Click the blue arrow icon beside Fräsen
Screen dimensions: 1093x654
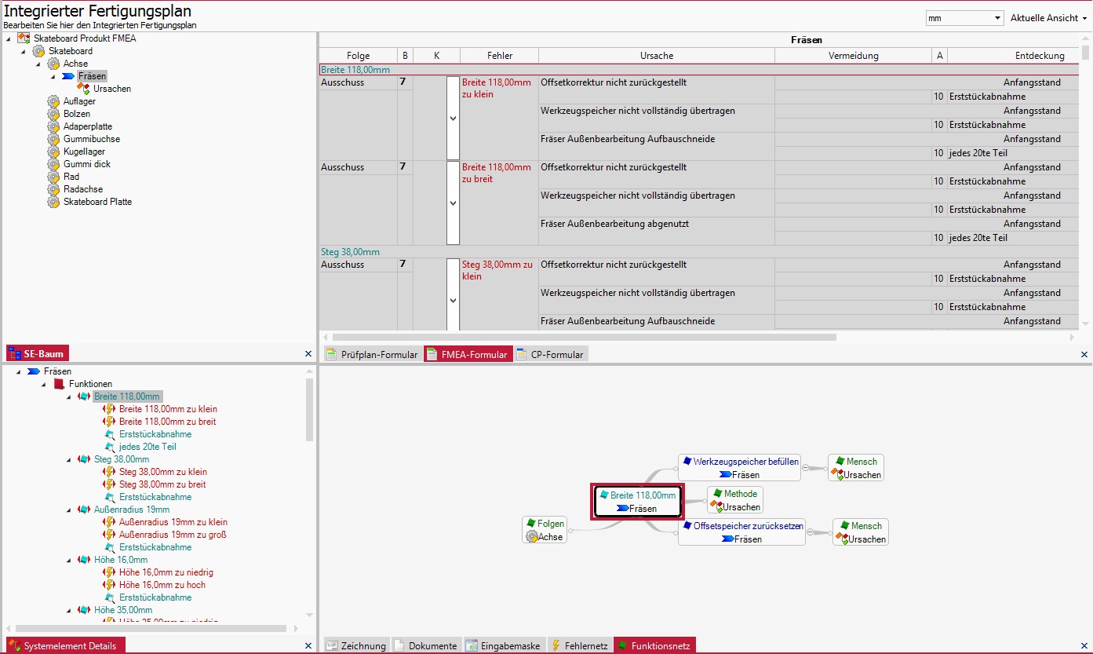pyautogui.click(x=68, y=76)
